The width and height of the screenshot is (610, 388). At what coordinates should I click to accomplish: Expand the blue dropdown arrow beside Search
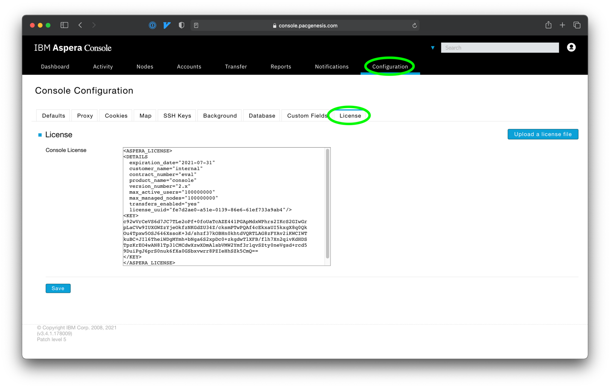tap(432, 48)
